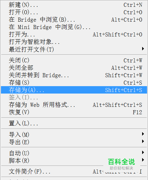Select 打开(O)... from the menu
The height and width of the screenshot is (180, 148).
[74, 12]
